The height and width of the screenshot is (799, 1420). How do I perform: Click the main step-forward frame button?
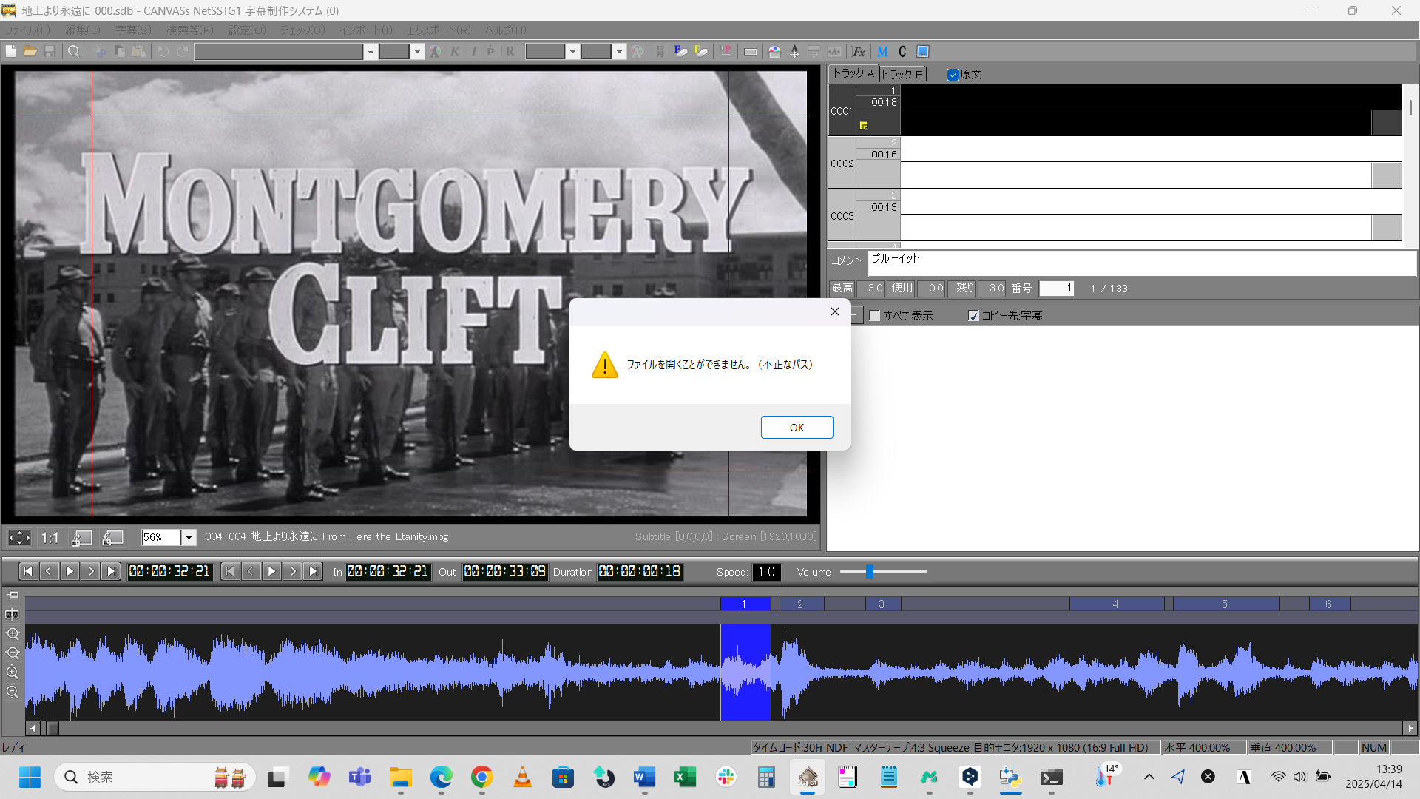click(90, 571)
